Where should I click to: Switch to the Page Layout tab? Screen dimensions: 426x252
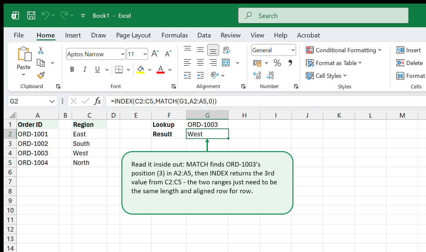tap(134, 35)
